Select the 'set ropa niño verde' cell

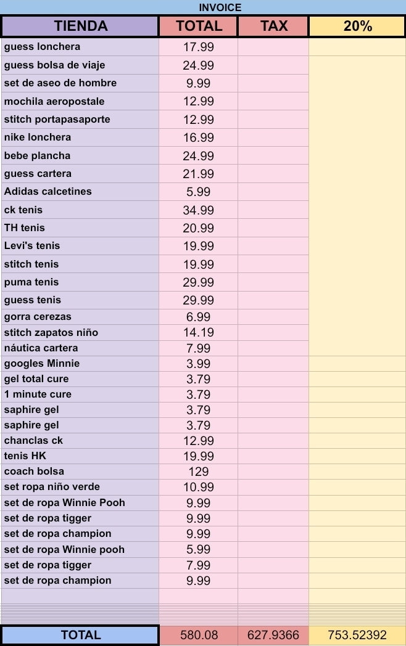click(x=80, y=487)
